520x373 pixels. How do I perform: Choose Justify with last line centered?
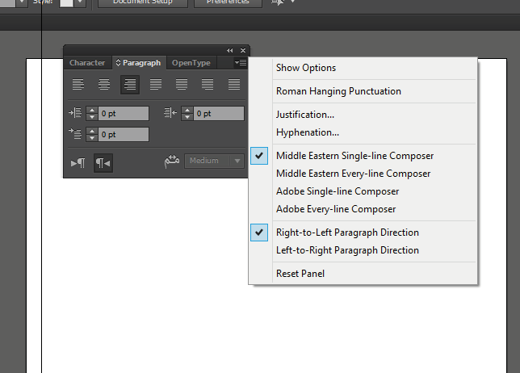coord(182,84)
